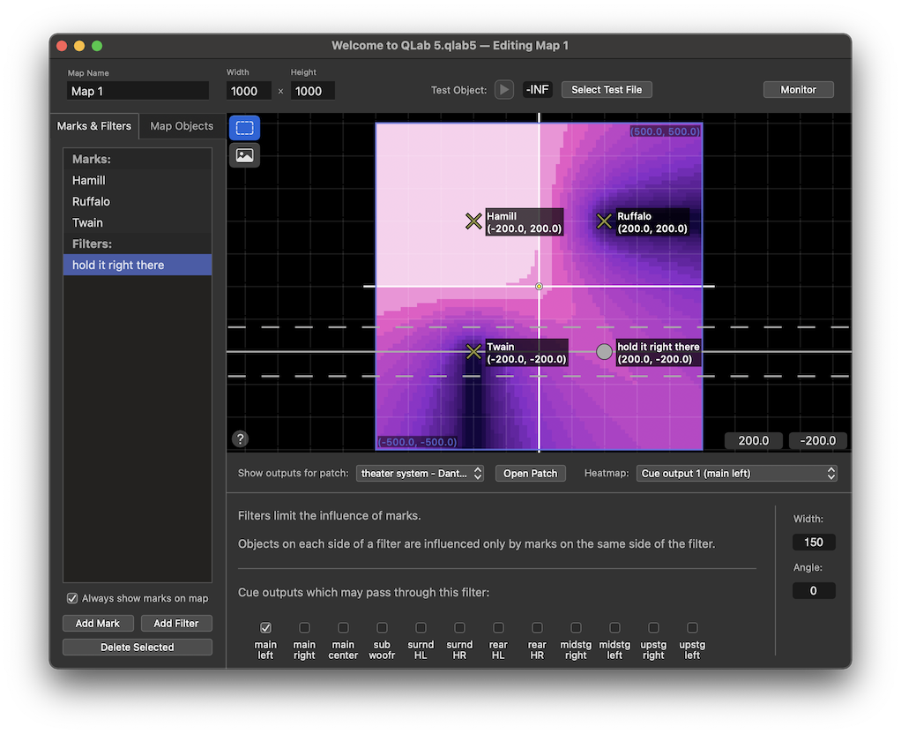901x734 pixels.
Task: Switch to the background image tool
Action: (x=244, y=154)
